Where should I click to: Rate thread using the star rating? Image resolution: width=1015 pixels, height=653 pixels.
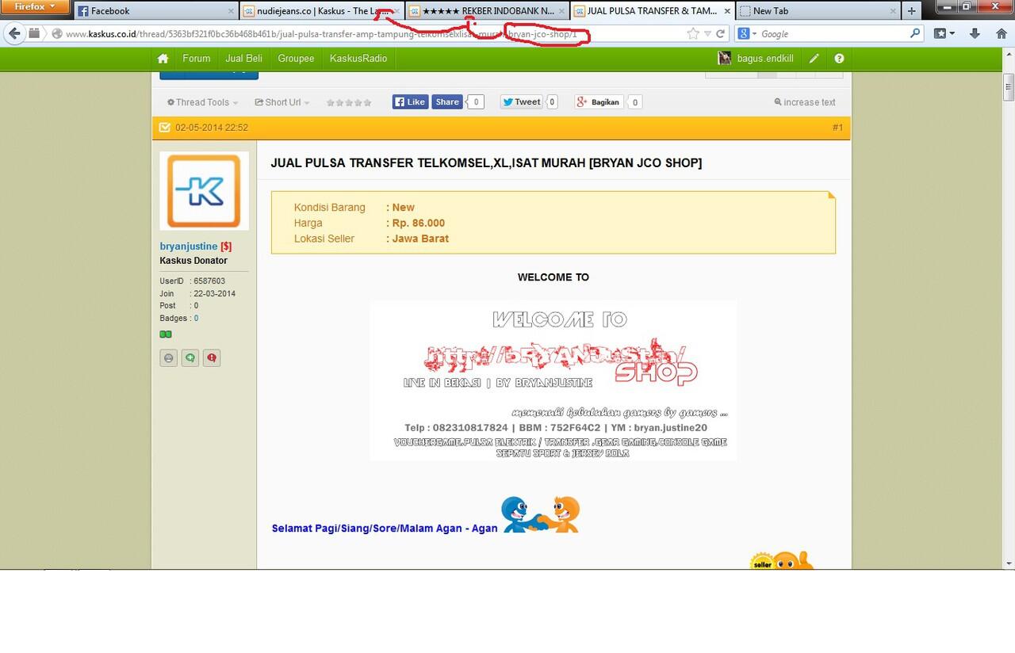click(x=349, y=103)
